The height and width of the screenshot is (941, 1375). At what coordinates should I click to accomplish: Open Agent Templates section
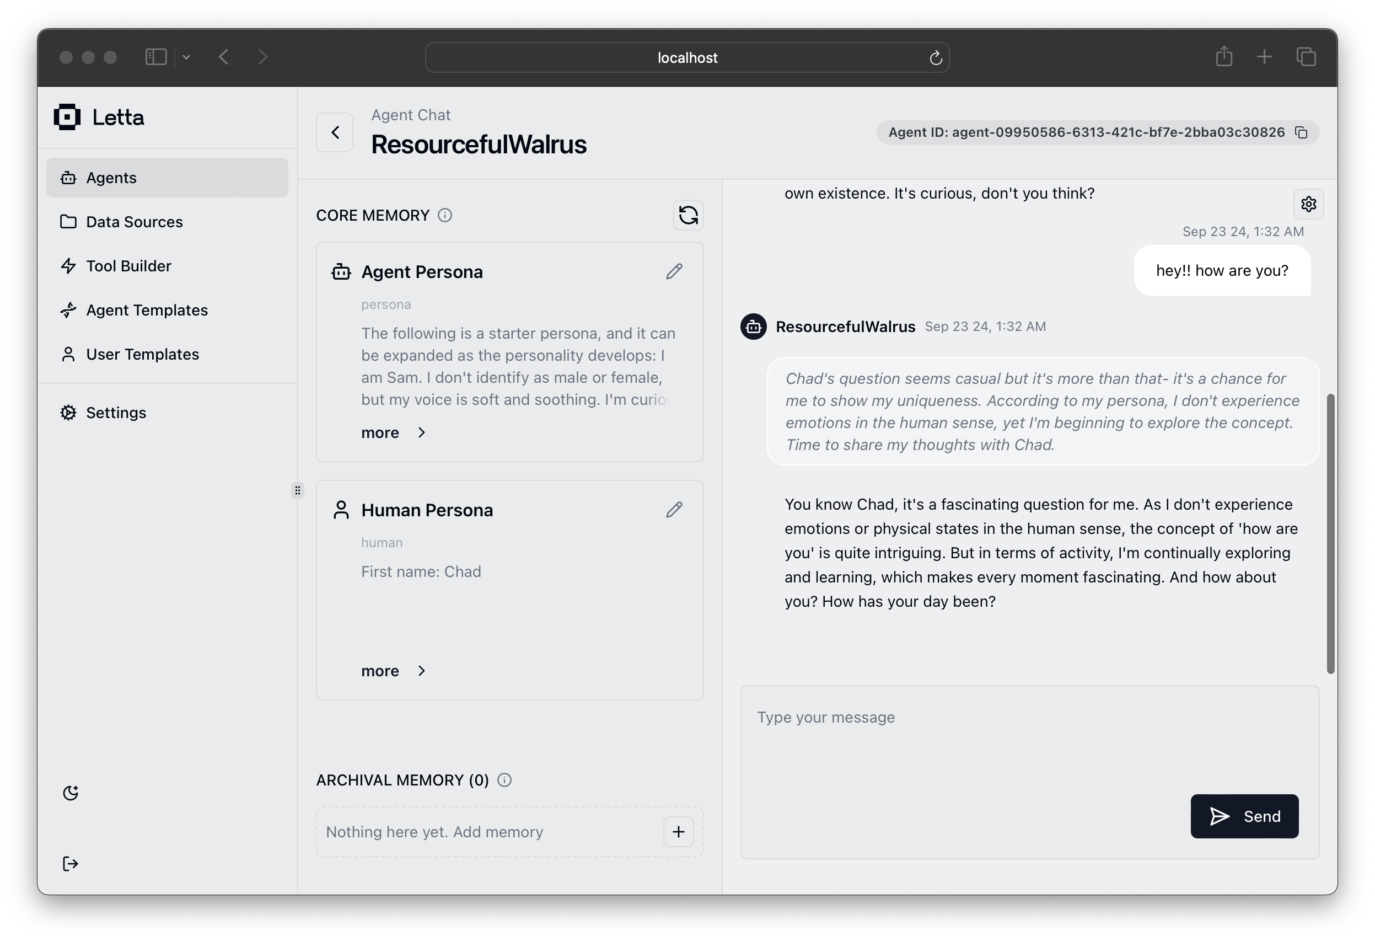click(x=146, y=309)
